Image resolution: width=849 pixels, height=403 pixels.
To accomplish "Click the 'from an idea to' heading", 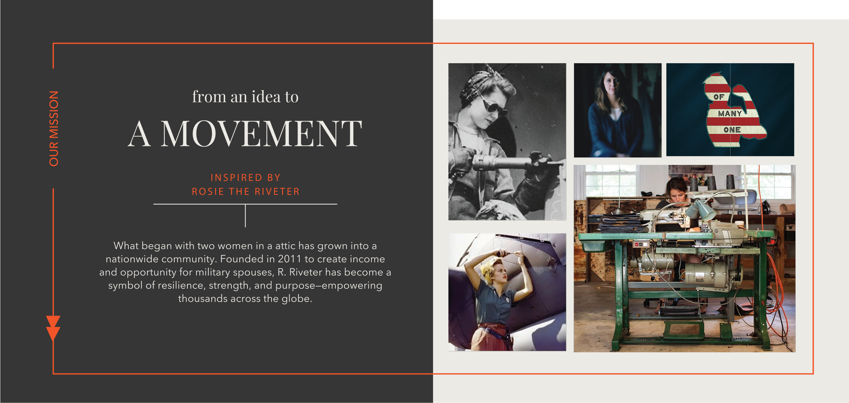I will pyautogui.click(x=245, y=97).
